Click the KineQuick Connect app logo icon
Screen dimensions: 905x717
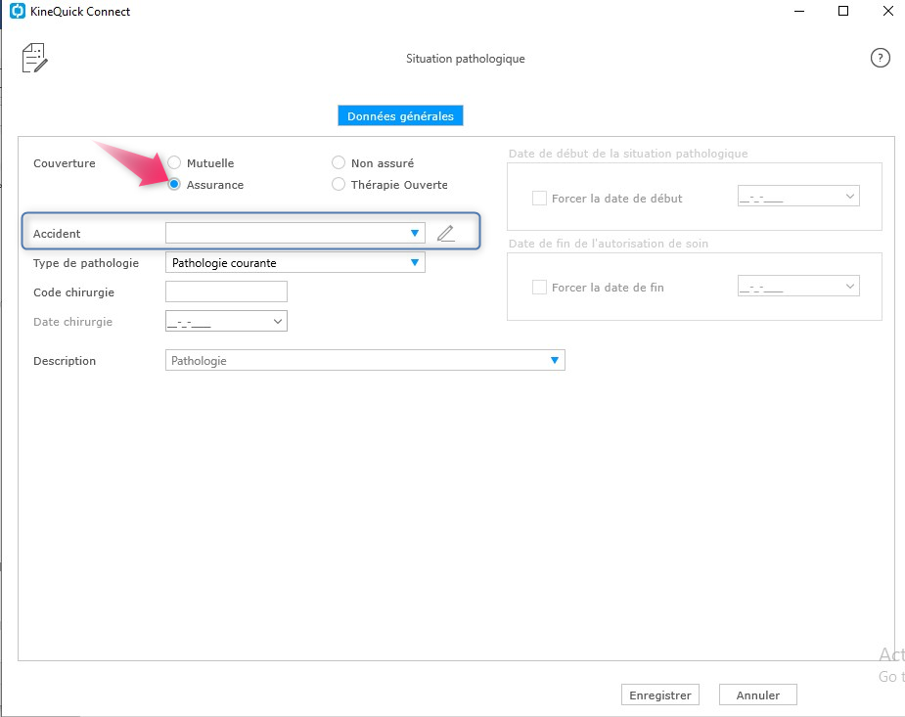tap(18, 11)
